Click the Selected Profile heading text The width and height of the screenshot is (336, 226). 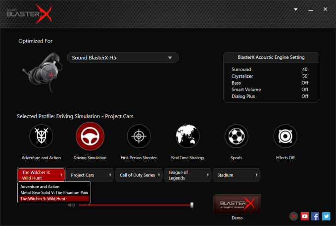pyautogui.click(x=75, y=116)
